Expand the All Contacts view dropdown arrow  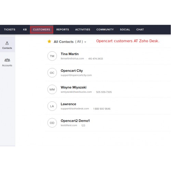[85, 42]
